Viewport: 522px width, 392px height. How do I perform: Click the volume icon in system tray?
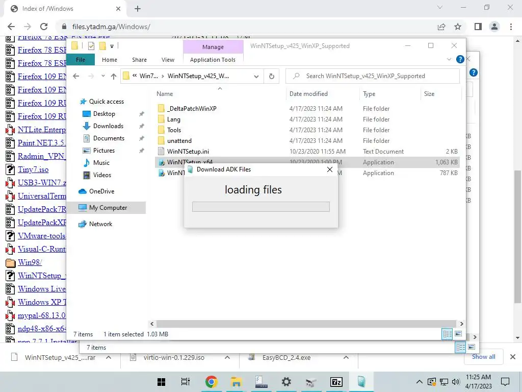pyautogui.click(x=456, y=382)
